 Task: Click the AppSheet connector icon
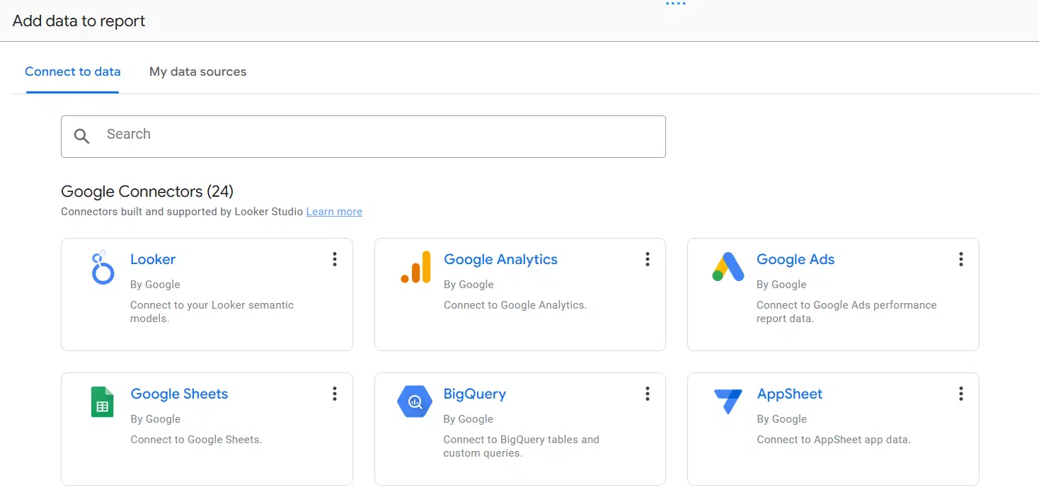[728, 401]
